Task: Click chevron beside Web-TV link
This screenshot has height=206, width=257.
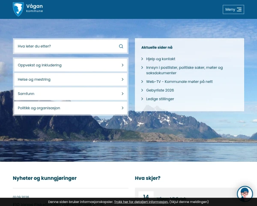Action: (x=142, y=82)
